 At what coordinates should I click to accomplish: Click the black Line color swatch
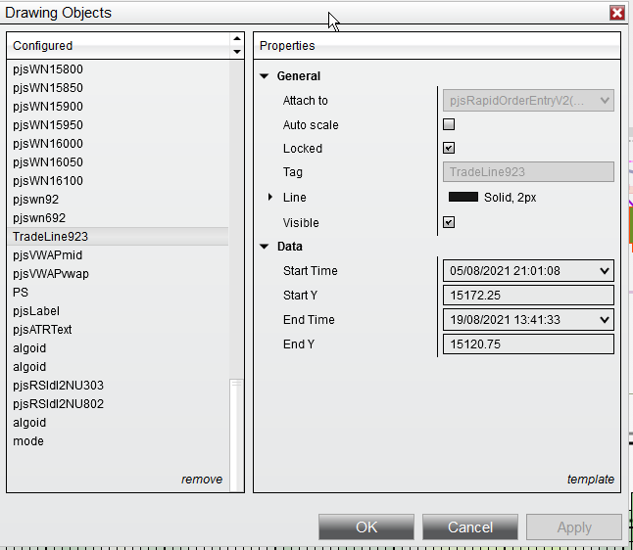coord(463,197)
